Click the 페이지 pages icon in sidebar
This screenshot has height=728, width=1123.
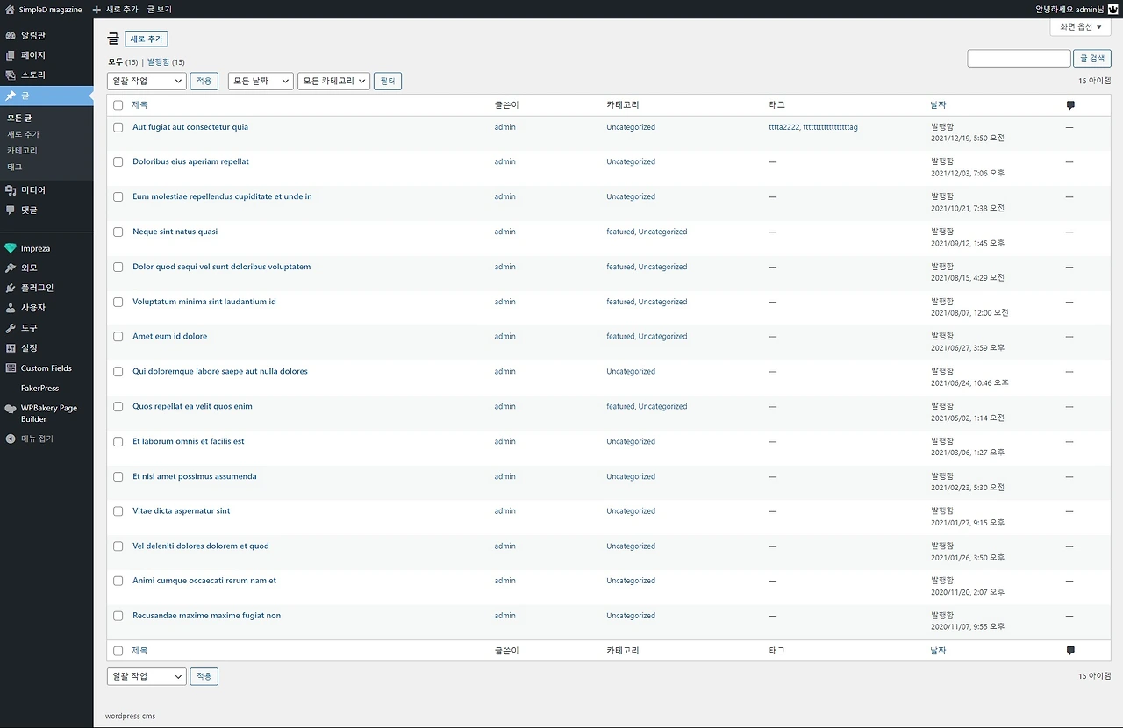click(x=11, y=55)
